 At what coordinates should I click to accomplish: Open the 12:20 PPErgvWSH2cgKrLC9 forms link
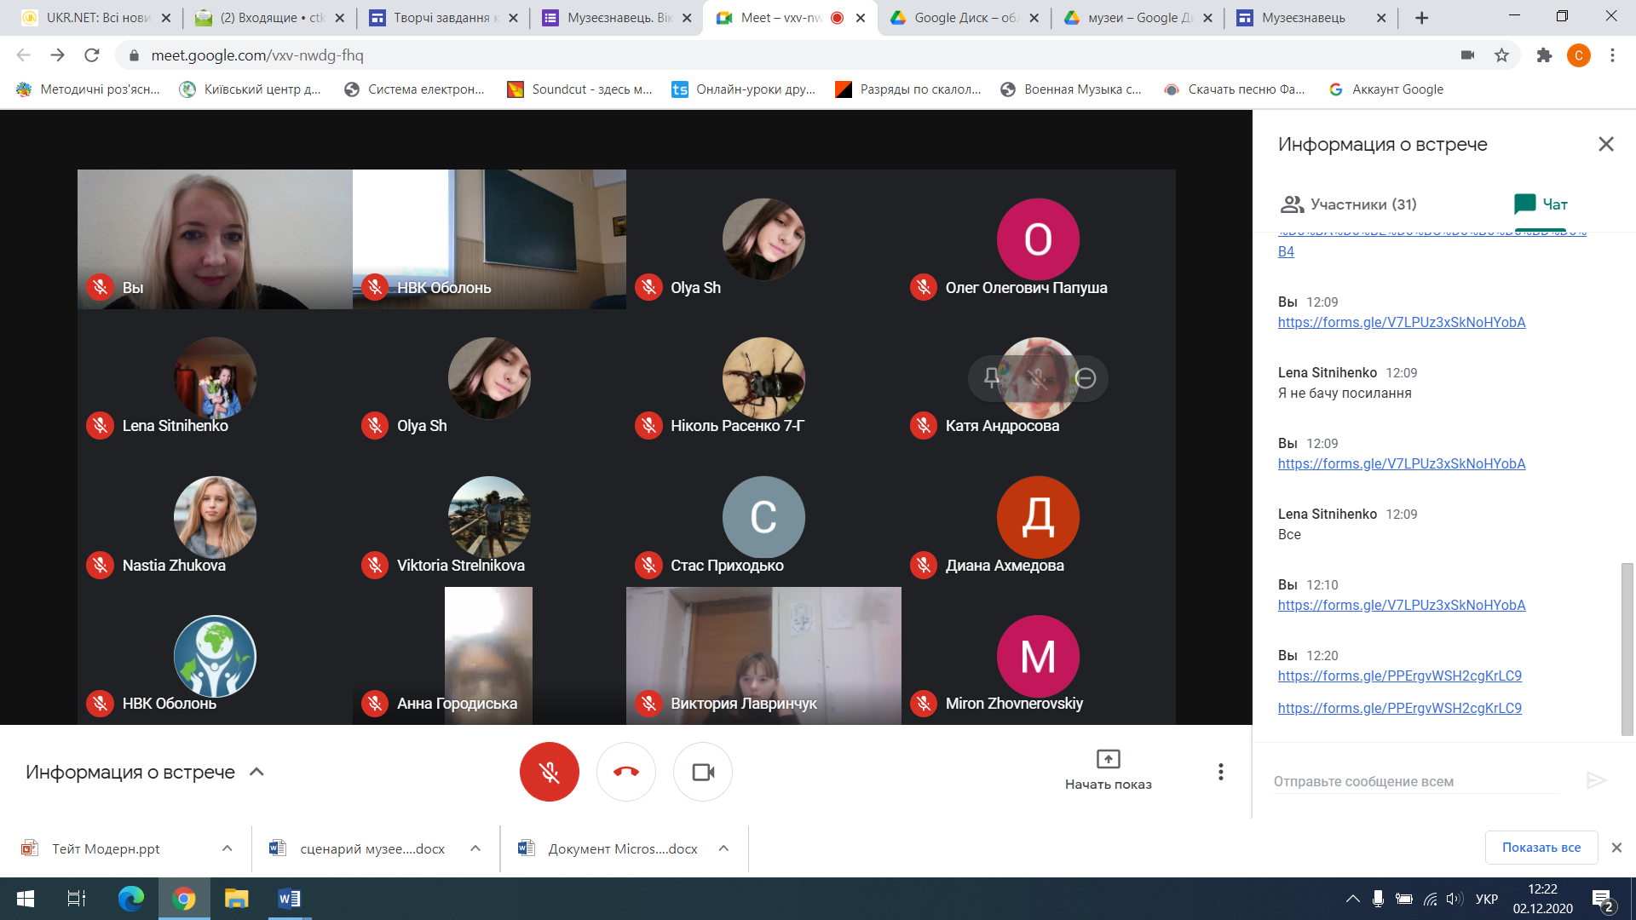pos(1399,676)
